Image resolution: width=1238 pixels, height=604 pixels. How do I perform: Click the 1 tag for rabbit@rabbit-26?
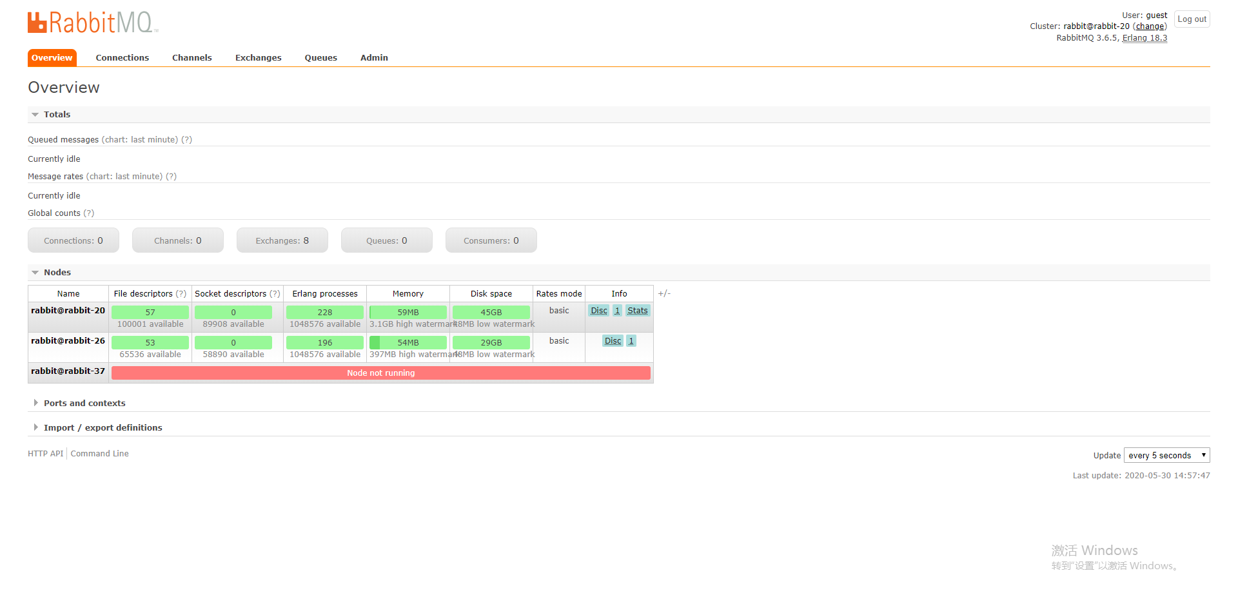[x=631, y=341]
